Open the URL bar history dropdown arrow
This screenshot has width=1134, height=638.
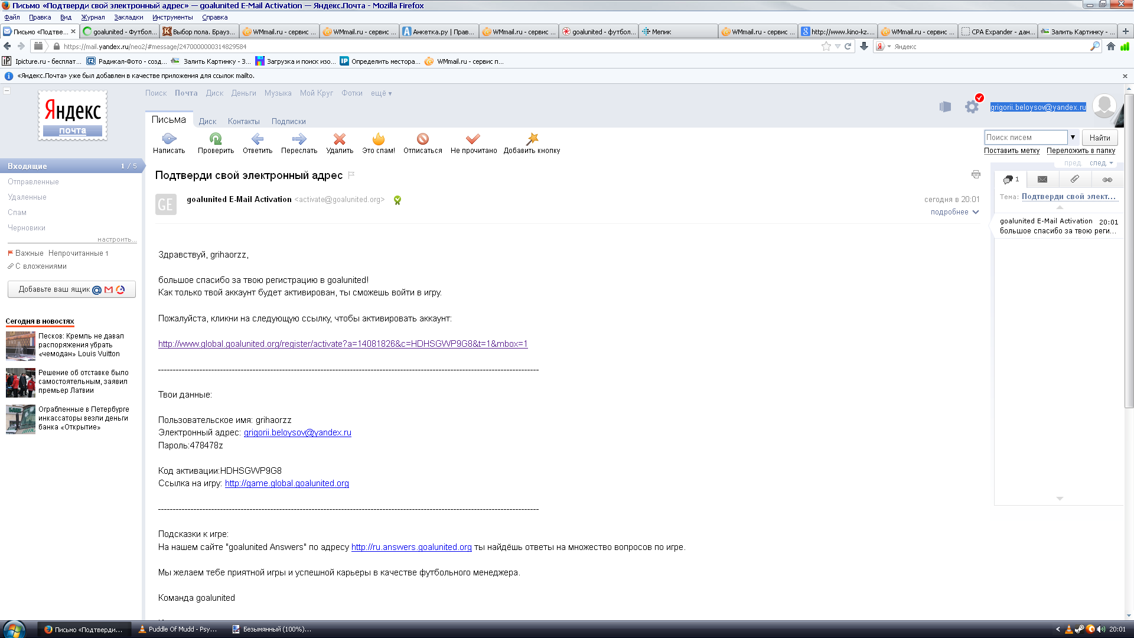coord(838,47)
